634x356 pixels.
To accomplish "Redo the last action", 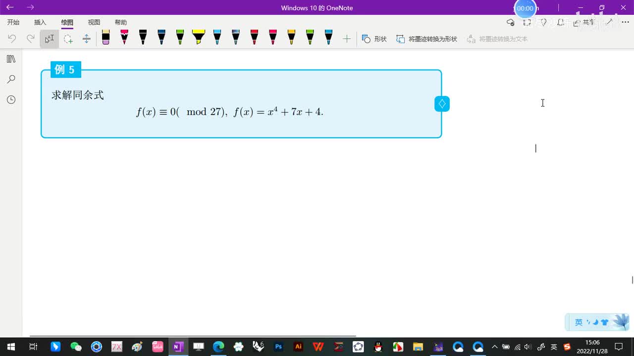I will pyautogui.click(x=31, y=39).
